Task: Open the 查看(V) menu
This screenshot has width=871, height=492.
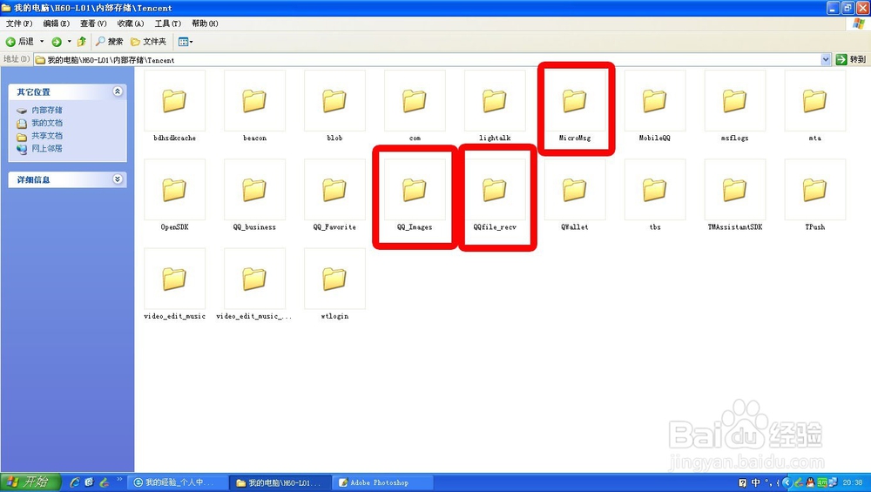Action: [93, 24]
